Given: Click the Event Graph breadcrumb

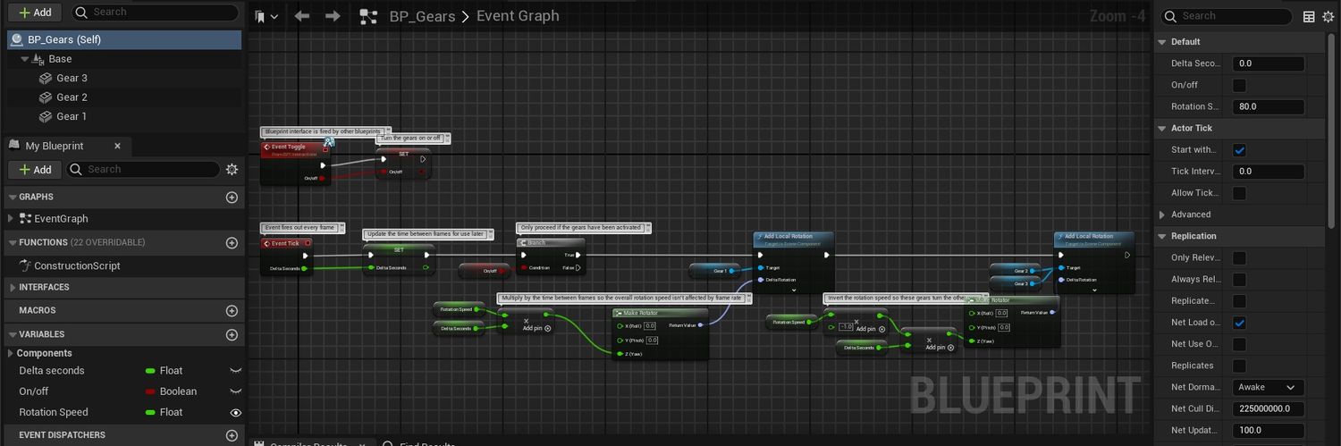Looking at the screenshot, I should click(518, 16).
